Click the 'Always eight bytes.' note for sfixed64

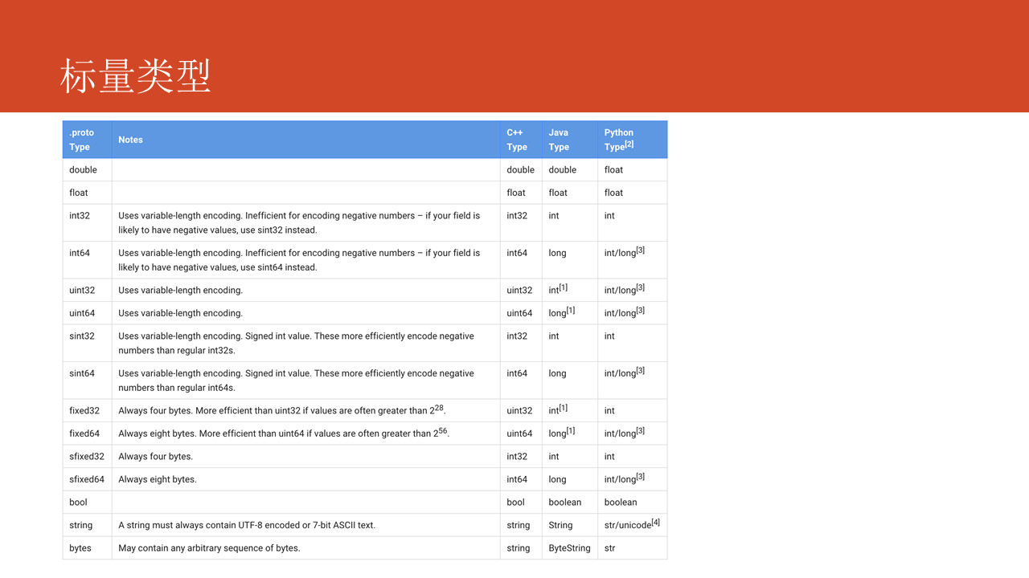click(158, 479)
